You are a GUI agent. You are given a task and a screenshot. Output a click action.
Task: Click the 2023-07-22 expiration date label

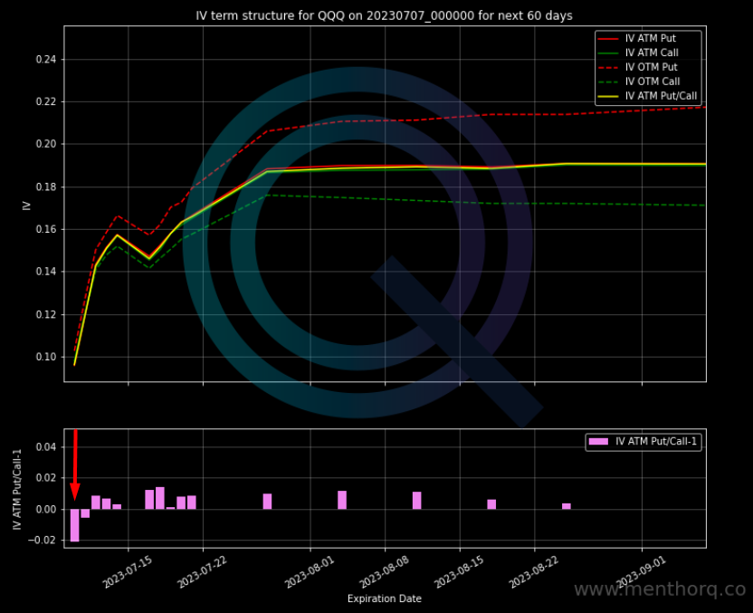click(202, 571)
